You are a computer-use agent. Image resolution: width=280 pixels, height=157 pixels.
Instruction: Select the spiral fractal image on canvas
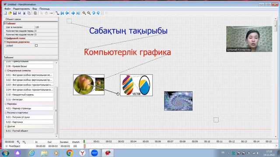pyautogui.click(x=178, y=101)
